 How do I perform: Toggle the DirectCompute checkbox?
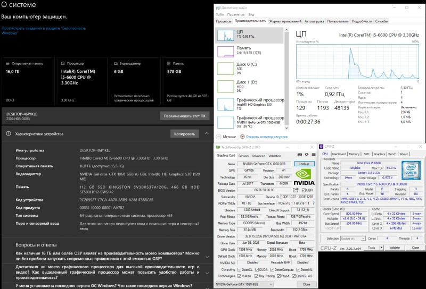pyautogui.click(x=272, y=269)
